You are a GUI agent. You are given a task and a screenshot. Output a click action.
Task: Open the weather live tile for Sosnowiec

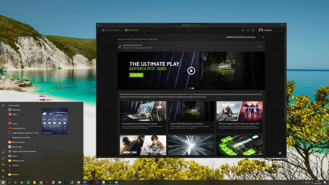point(55,121)
